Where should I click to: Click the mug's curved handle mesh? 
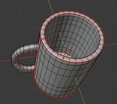[15, 58]
